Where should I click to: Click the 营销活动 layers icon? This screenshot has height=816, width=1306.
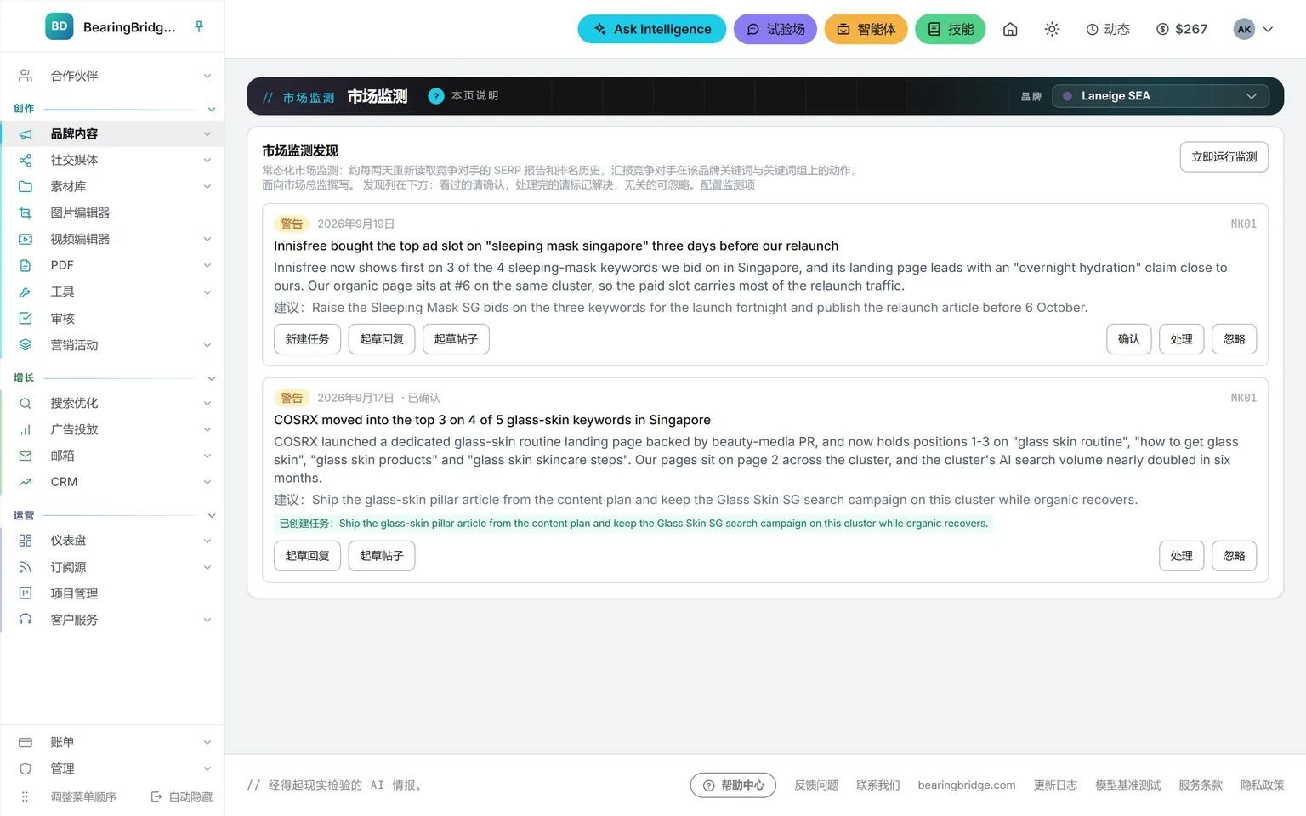[26, 345]
